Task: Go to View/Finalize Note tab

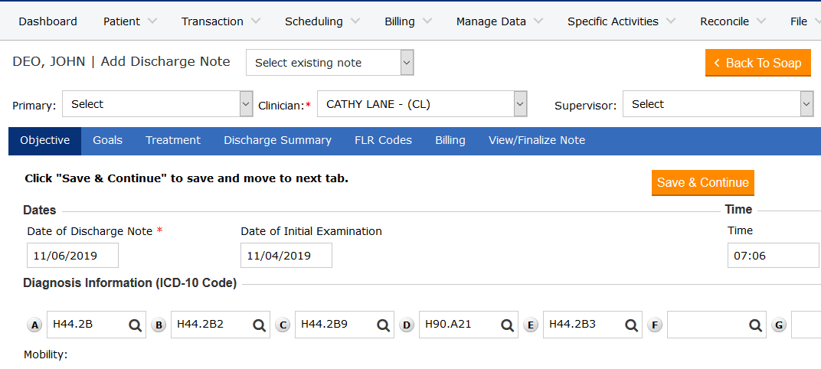Action: [536, 140]
